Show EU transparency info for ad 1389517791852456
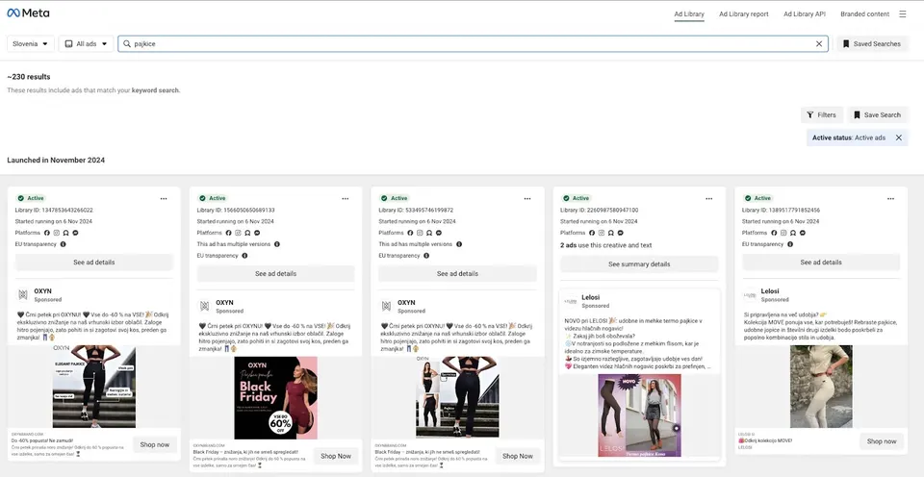Image resolution: width=924 pixels, height=477 pixels. tap(789, 244)
